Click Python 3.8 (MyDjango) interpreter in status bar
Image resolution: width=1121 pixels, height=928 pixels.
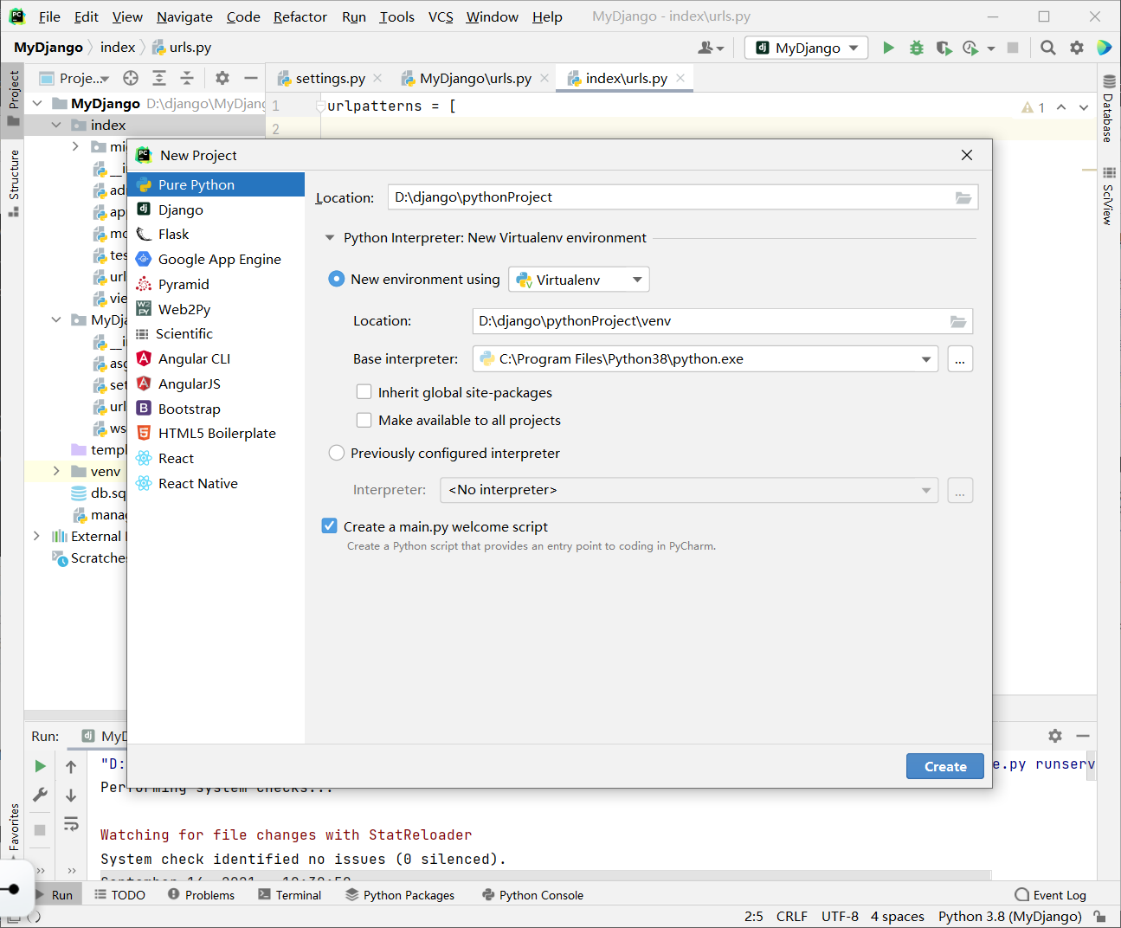[x=1009, y=916]
